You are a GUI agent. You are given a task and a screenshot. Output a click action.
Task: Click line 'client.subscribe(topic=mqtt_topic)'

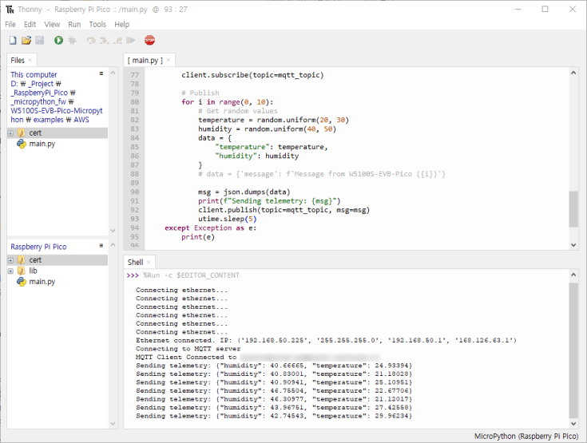click(252, 75)
